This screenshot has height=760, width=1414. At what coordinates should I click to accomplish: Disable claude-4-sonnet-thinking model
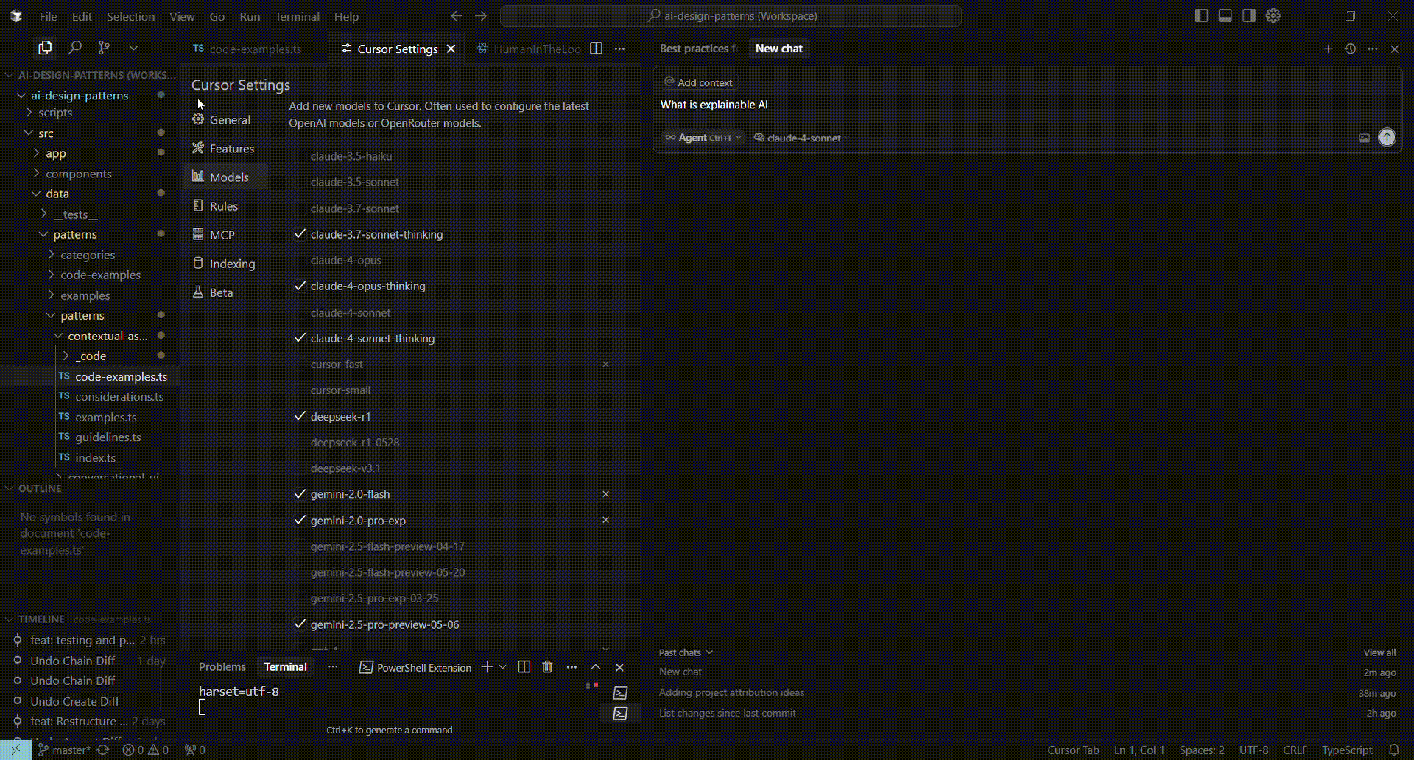click(x=300, y=338)
